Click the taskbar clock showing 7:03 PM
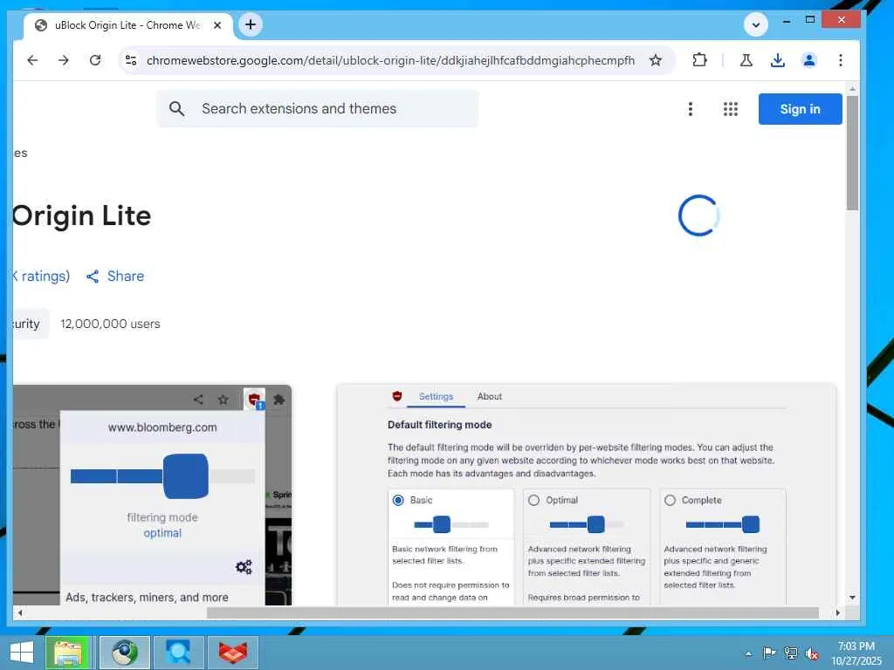The width and height of the screenshot is (894, 670). coord(856,653)
